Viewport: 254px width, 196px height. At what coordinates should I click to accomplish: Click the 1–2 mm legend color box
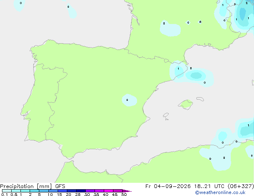tap(25, 191)
